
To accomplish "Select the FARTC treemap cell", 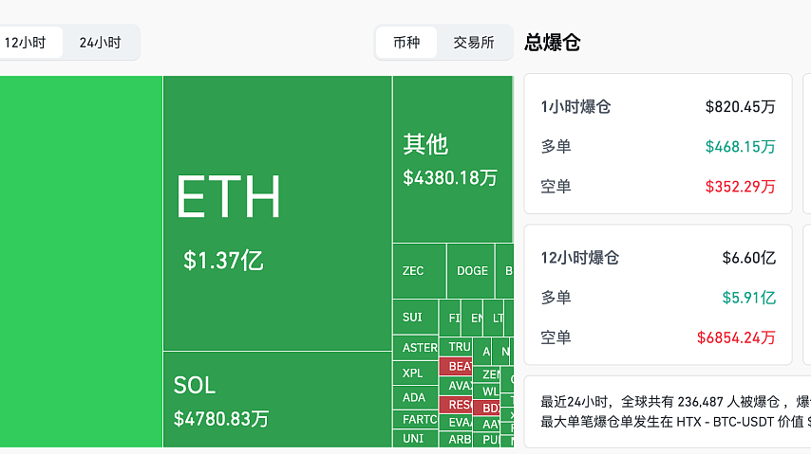I will coord(415,419).
